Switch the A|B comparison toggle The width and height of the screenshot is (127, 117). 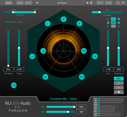100,3
